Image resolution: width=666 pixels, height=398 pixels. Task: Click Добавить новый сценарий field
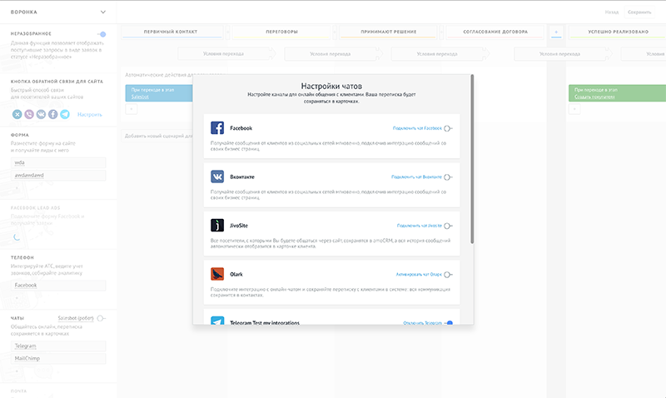(157, 136)
